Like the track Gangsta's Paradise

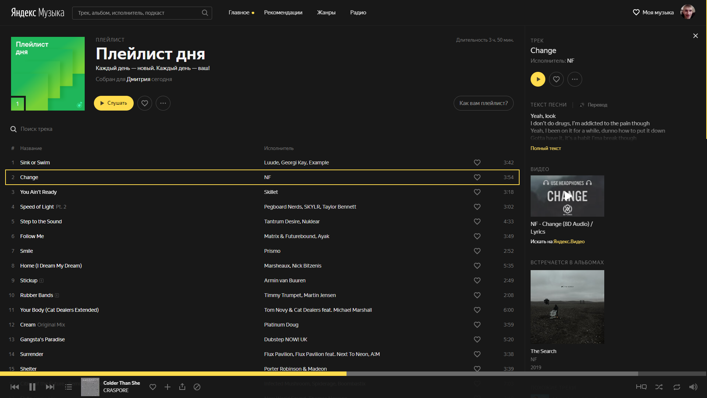click(477, 339)
